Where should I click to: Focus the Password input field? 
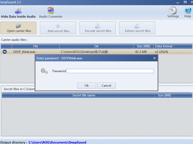[x=110, y=71]
